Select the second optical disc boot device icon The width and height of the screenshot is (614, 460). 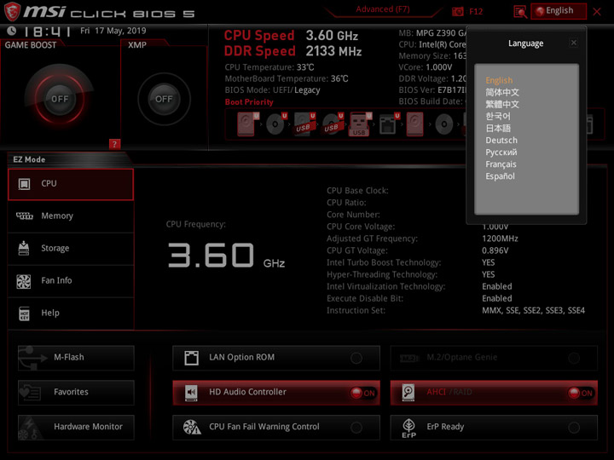[x=444, y=124]
